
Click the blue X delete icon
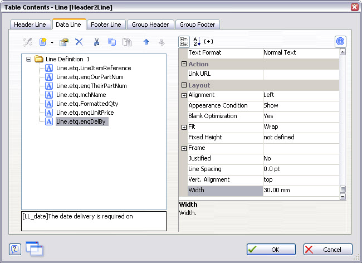79,42
